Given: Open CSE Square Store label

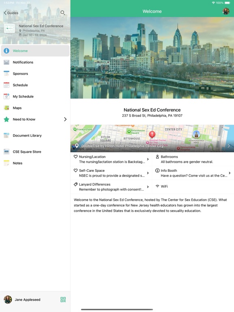Looking at the screenshot, I should point(27,152).
